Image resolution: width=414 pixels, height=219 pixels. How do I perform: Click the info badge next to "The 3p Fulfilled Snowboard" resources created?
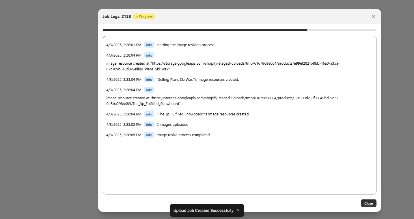click(x=149, y=114)
